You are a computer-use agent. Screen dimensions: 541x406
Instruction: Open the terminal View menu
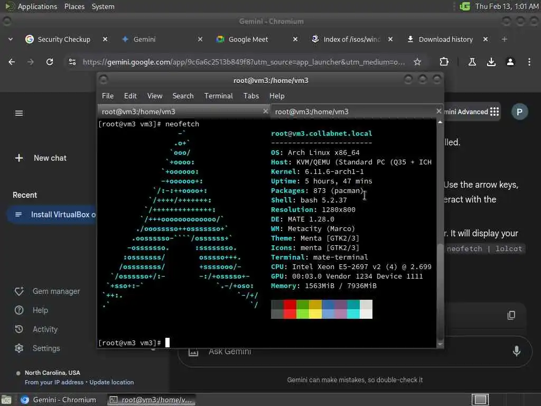pos(155,96)
